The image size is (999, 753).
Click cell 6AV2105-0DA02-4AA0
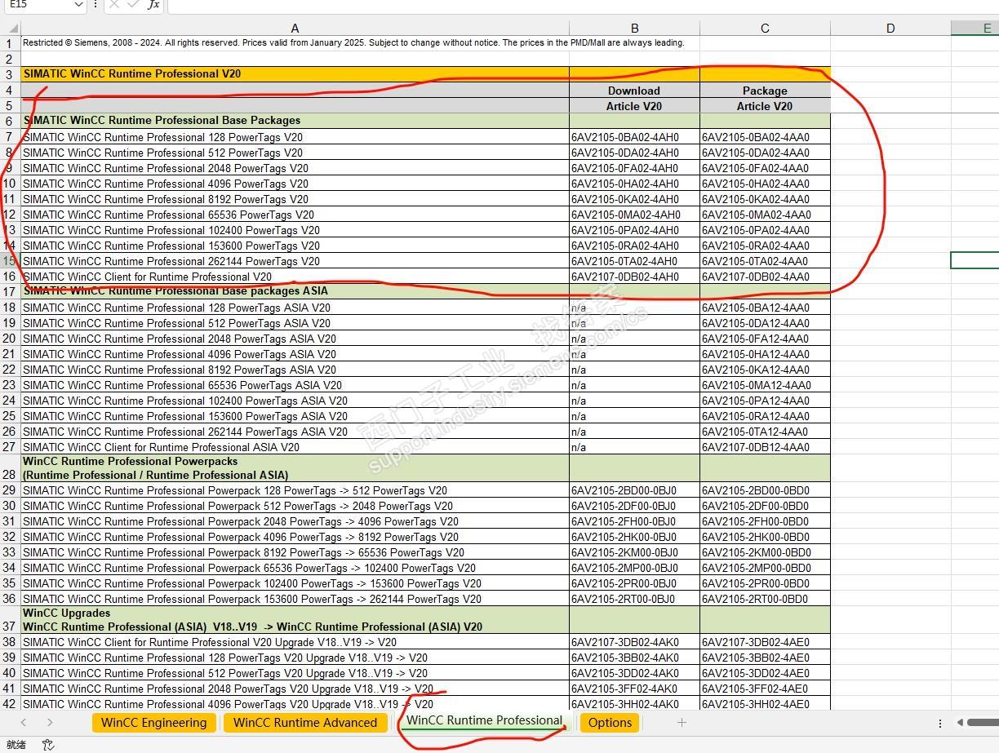765,153
